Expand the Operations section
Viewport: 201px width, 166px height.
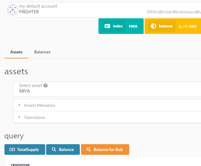click(107, 117)
